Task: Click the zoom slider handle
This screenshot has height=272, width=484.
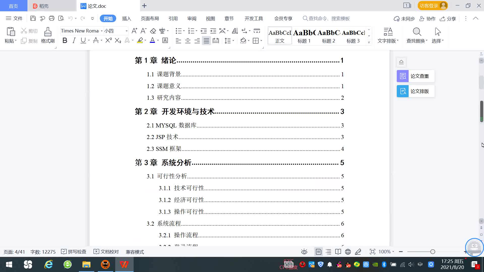Action: click(433, 252)
